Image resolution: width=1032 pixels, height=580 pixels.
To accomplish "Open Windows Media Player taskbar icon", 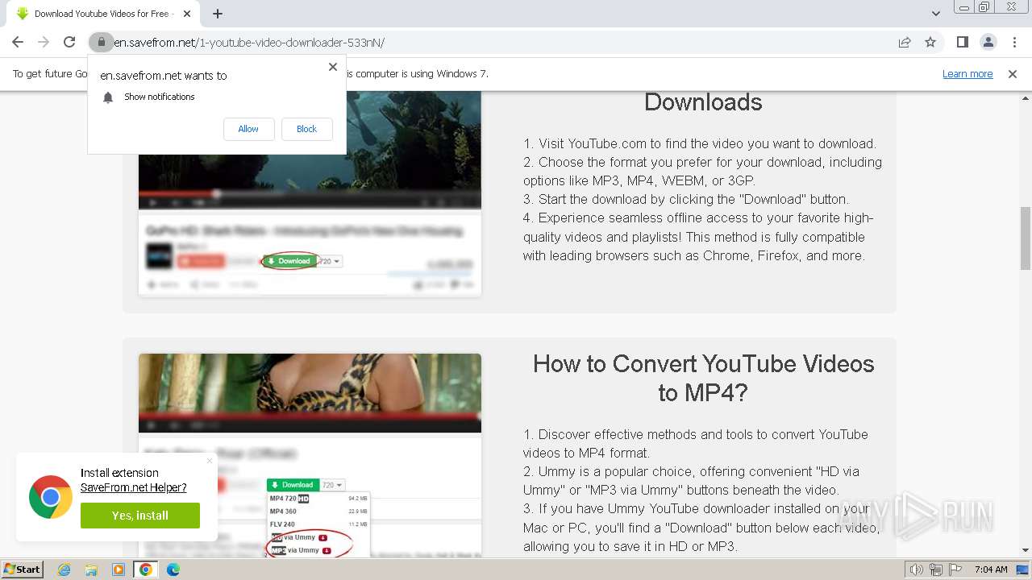I will 119,570.
